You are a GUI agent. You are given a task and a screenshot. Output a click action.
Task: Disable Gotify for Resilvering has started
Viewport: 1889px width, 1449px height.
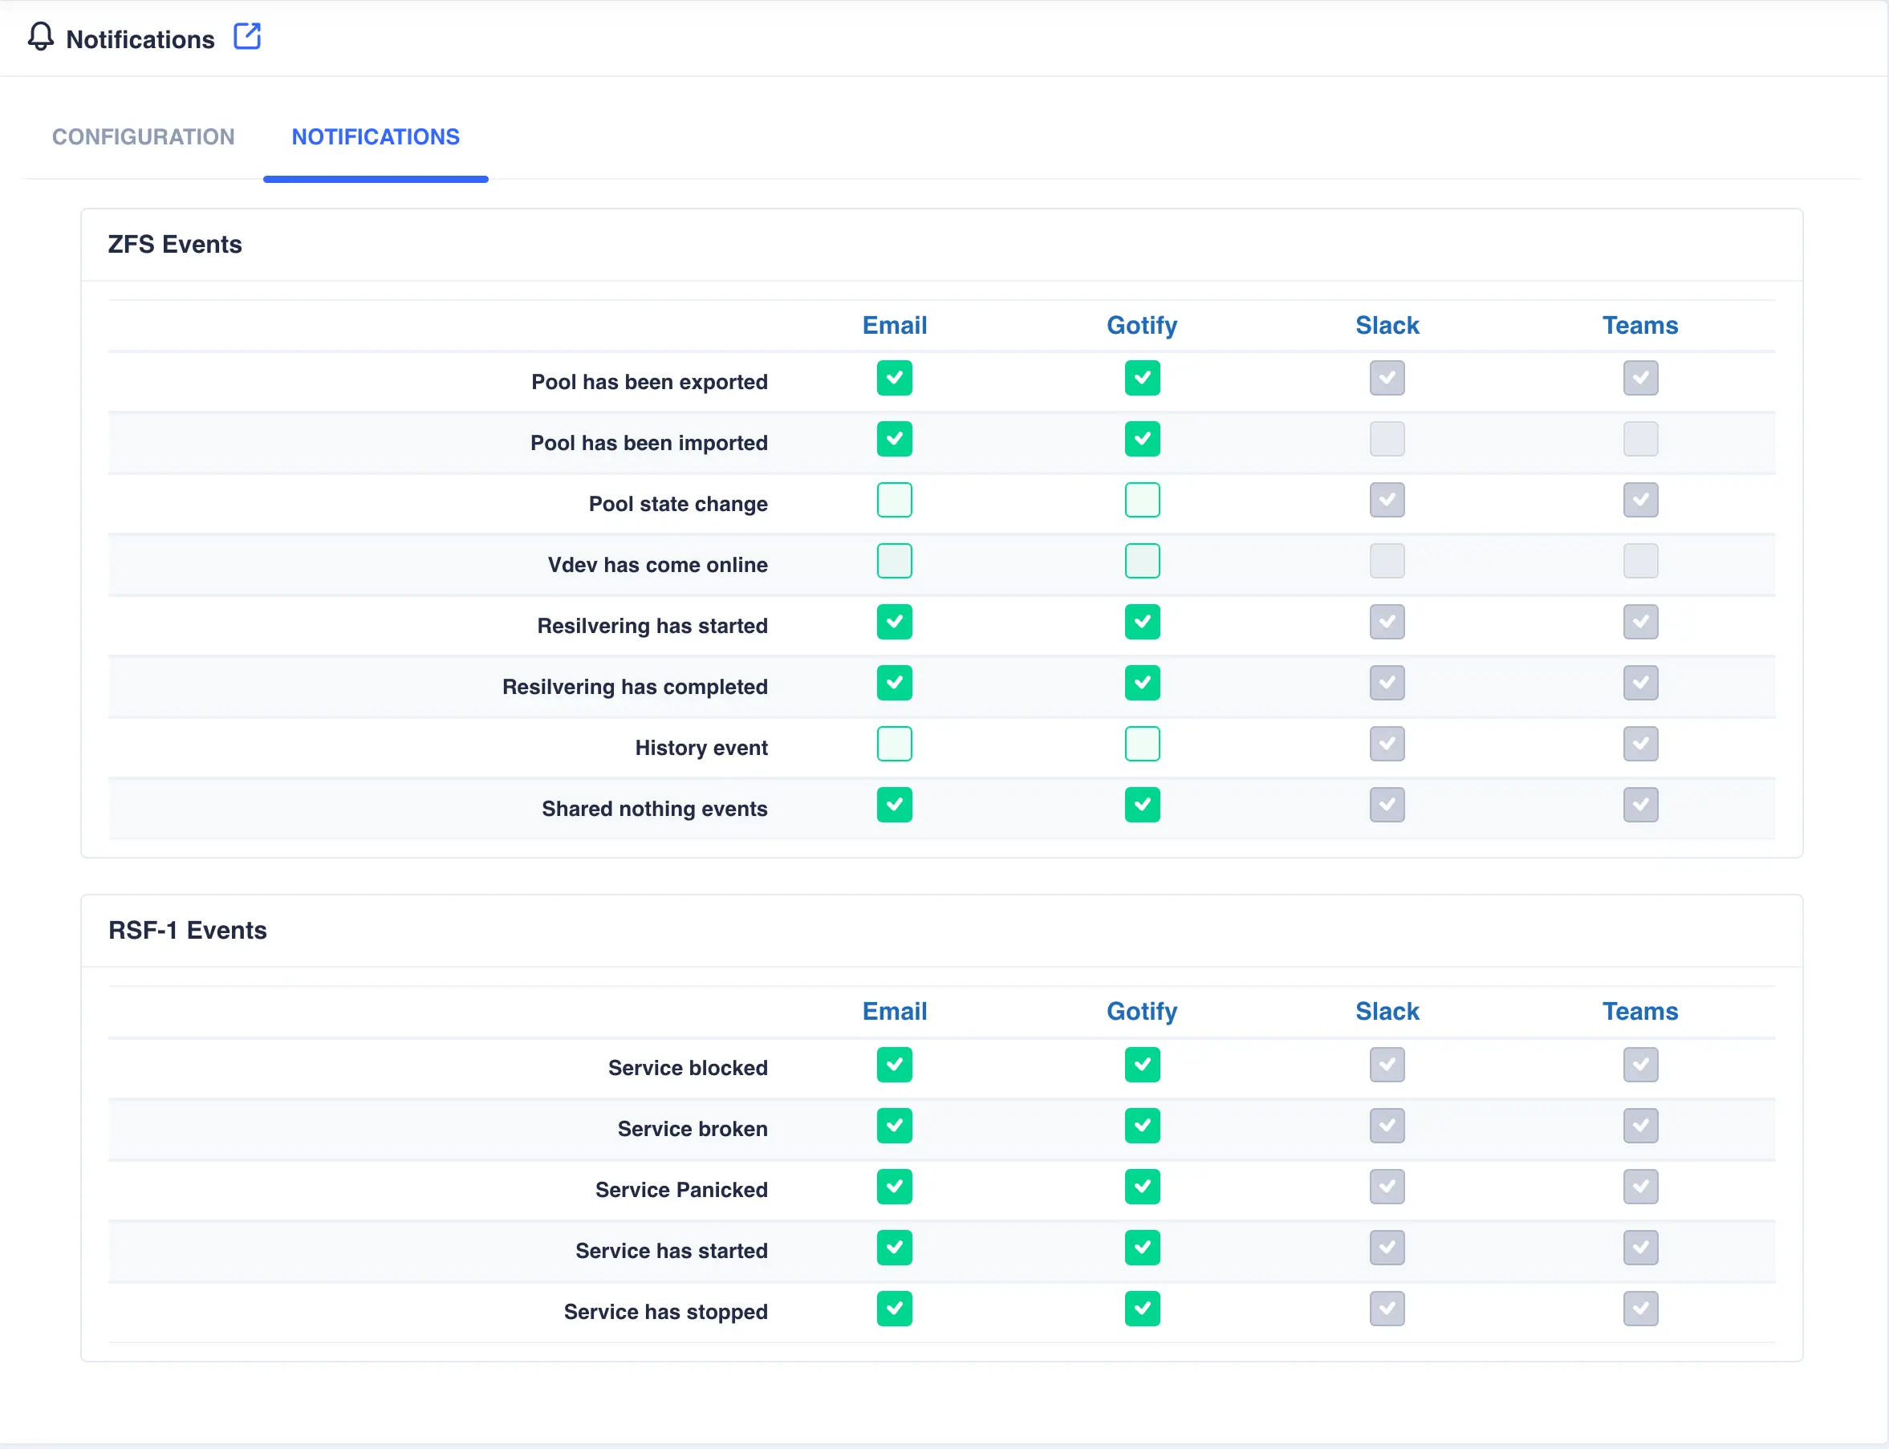[x=1142, y=622]
